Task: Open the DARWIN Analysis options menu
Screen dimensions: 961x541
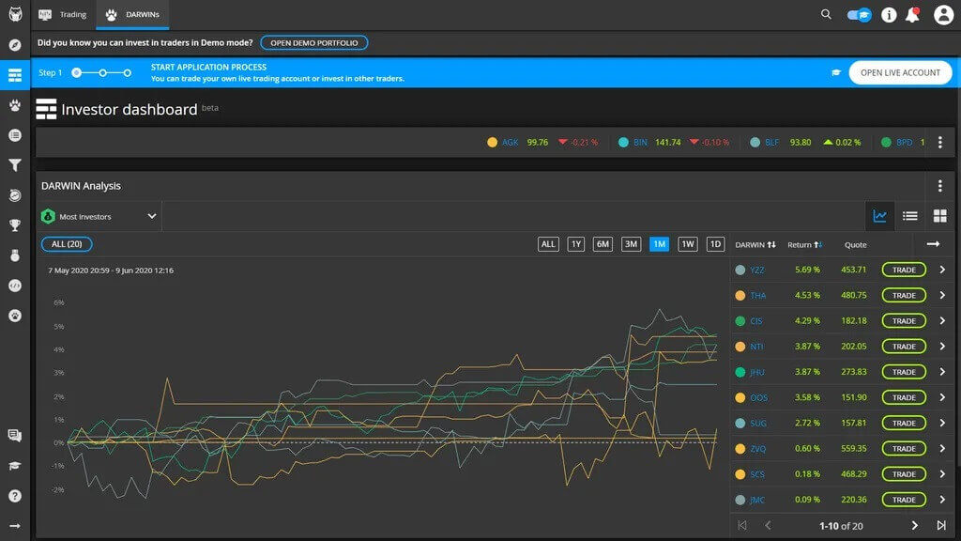Action: point(939,186)
